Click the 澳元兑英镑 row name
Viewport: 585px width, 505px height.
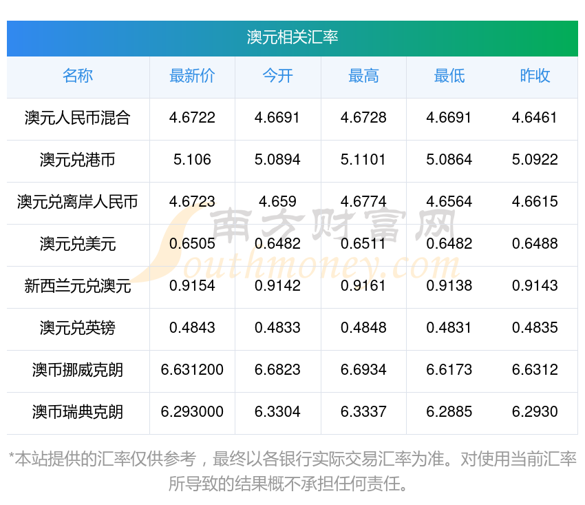[78, 328]
